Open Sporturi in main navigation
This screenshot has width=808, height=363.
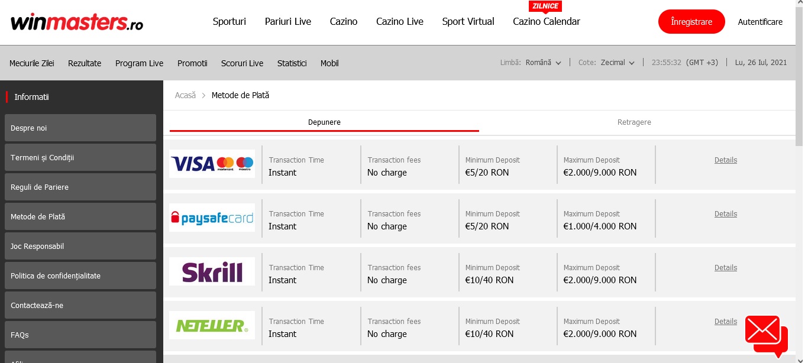[x=230, y=21]
